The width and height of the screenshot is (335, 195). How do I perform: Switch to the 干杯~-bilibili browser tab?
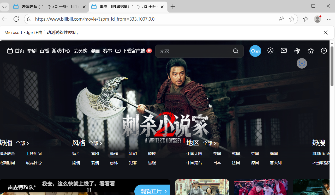(x=50, y=7)
